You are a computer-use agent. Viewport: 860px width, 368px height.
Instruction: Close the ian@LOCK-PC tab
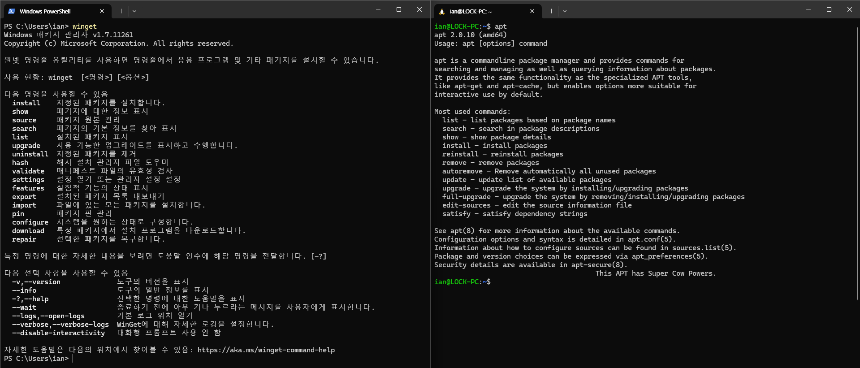pos(532,11)
